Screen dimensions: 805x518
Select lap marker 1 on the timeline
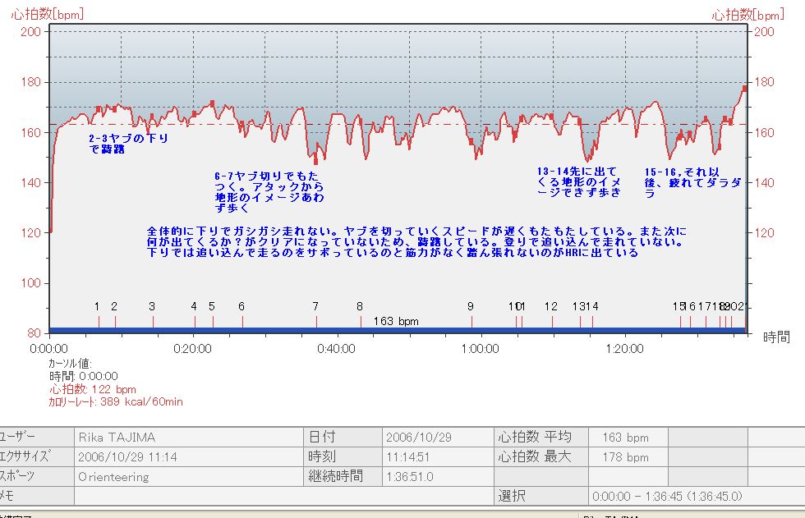pyautogui.click(x=97, y=307)
